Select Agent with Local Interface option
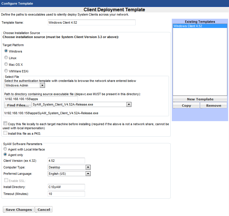This screenshot has width=229, height=216. click(5, 149)
